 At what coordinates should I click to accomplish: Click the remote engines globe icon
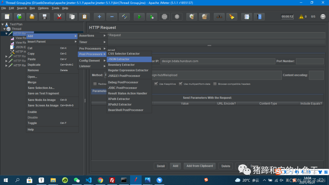coord(323,16)
